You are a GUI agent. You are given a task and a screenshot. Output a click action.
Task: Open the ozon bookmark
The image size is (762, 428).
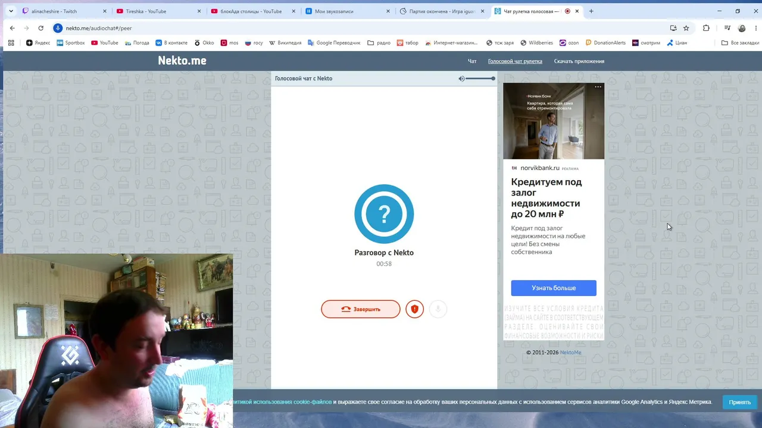[x=569, y=43]
